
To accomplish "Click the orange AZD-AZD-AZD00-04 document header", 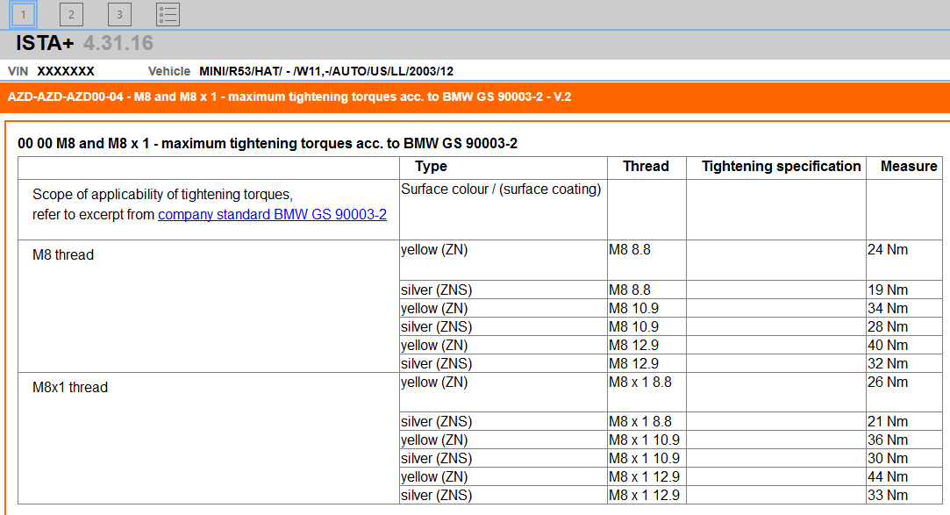I will (289, 97).
